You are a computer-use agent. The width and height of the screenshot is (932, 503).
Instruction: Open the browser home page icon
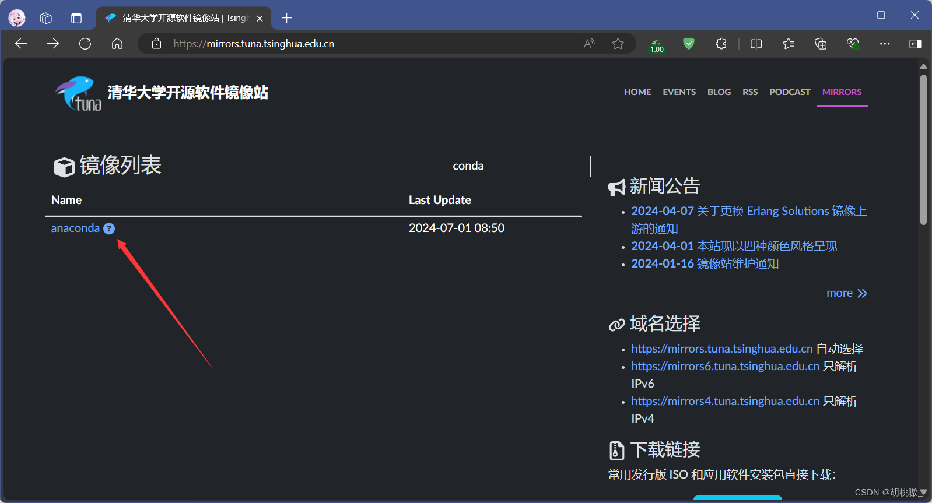coord(117,44)
